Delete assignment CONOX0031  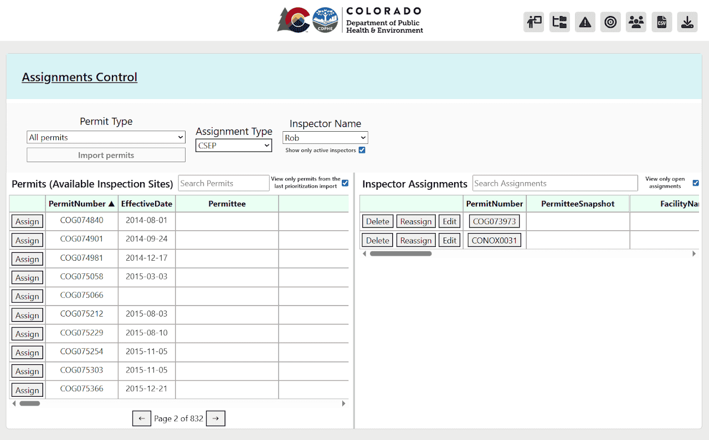tap(378, 240)
